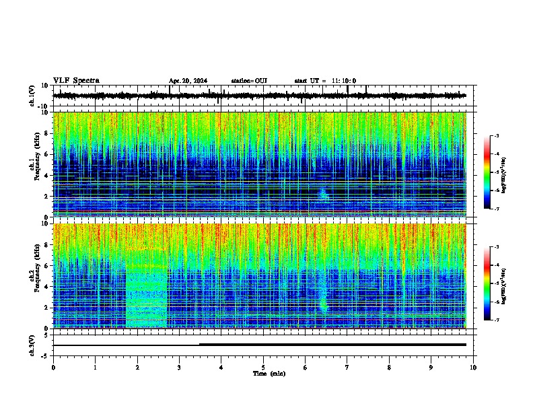The height and width of the screenshot is (412, 533).
Task: Click the ch.2 spectrogram color scale bar
Action: pos(487,283)
